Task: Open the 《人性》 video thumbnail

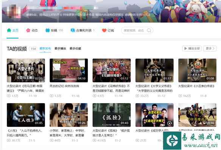Action: click(x=26, y=115)
